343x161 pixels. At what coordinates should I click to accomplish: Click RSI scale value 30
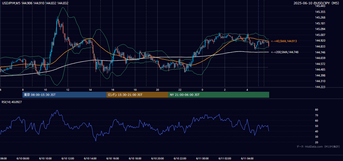[316, 137]
